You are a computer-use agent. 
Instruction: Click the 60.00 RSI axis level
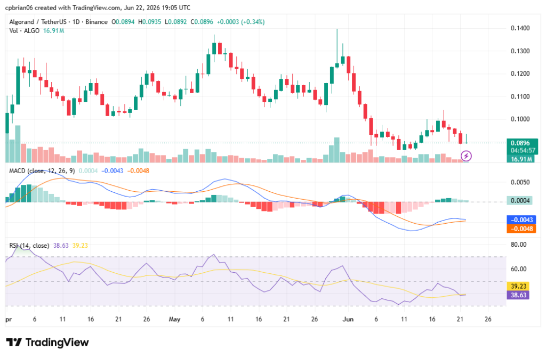518,269
